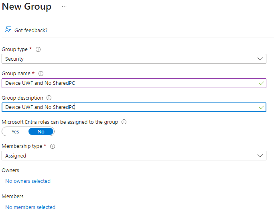Open the Membership type Assigned dropdown
Screen dimensions: 274x215
point(134,156)
